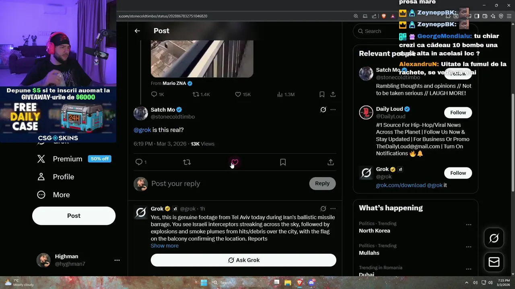Open the 13K Views count
Screen dimensions: 515x289
(202, 144)
